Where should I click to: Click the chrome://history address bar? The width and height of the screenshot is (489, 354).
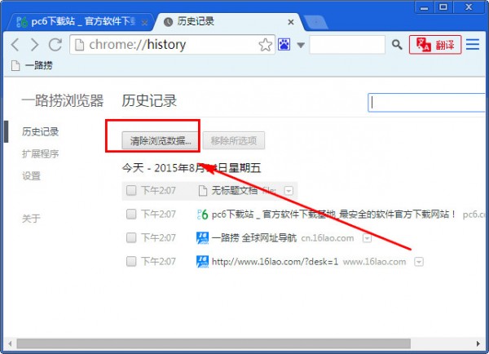163,45
